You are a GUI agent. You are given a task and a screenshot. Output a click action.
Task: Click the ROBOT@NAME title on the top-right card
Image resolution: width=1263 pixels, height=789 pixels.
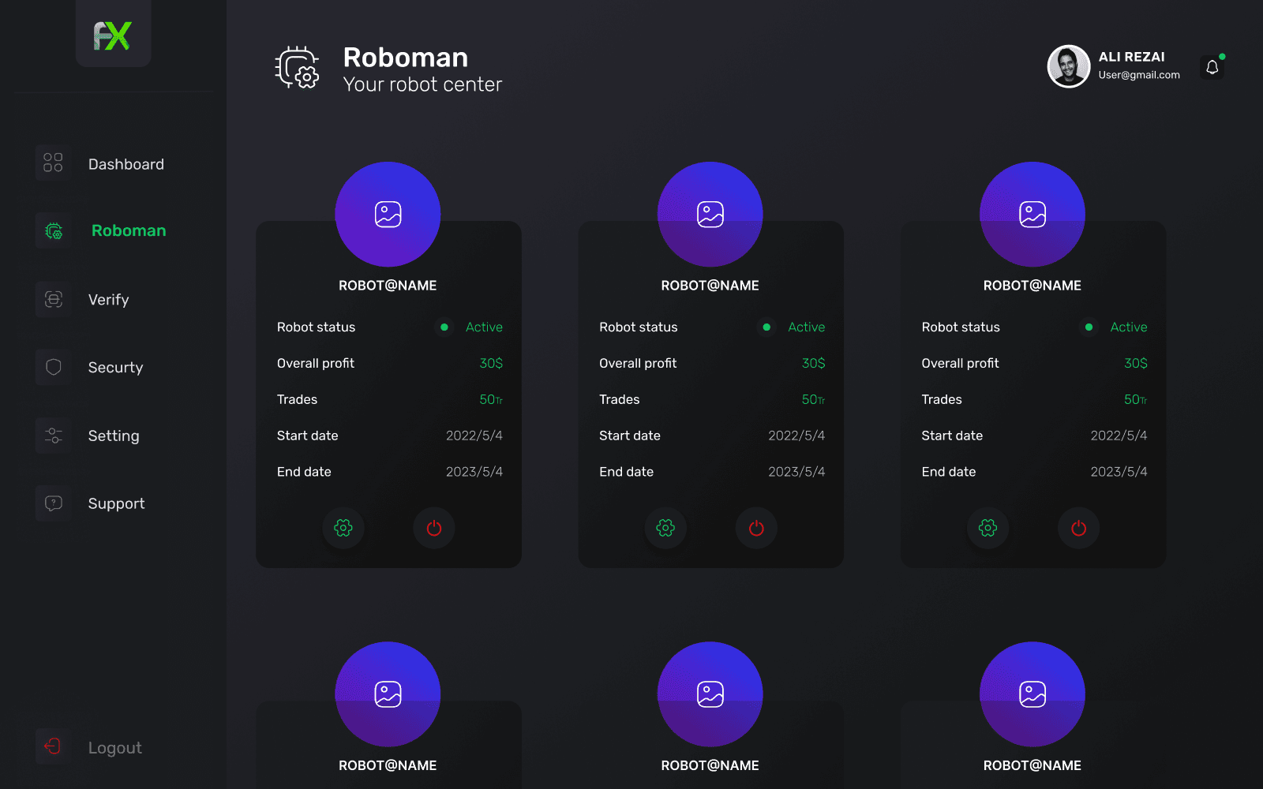pos(1033,286)
